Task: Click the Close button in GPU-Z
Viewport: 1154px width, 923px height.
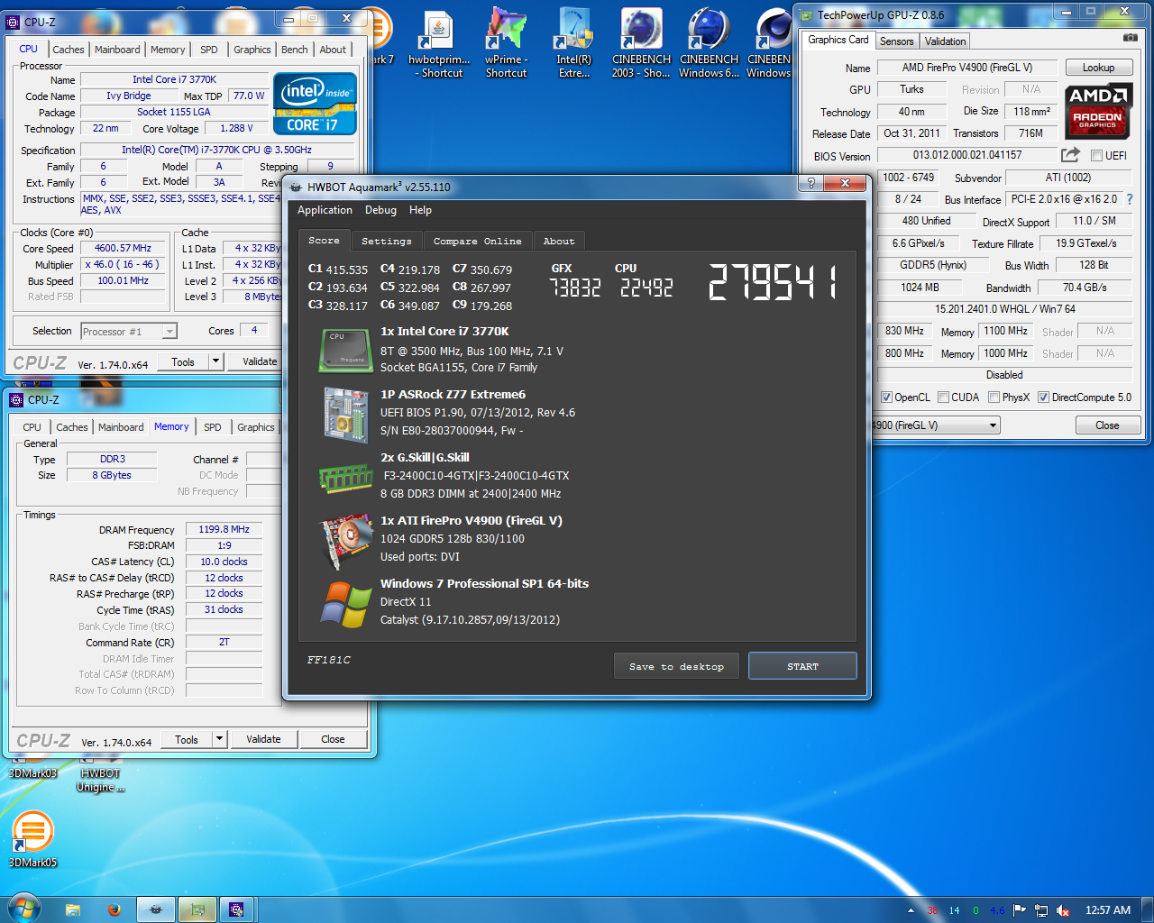Action: [1107, 425]
